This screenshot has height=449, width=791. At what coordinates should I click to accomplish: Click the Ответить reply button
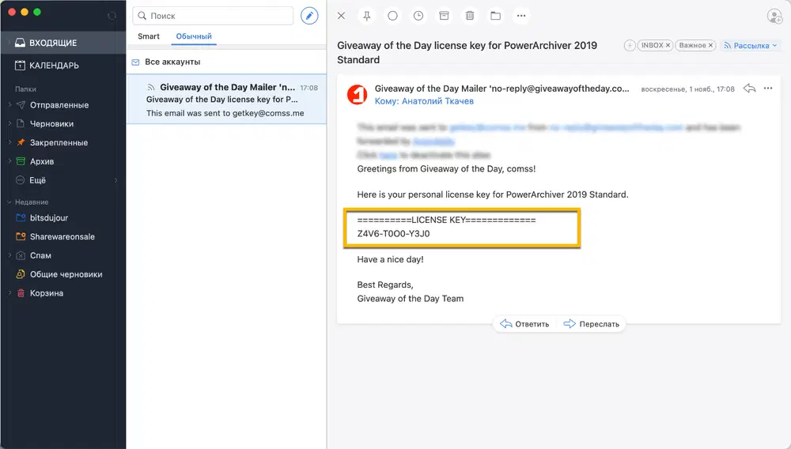pyautogui.click(x=524, y=324)
